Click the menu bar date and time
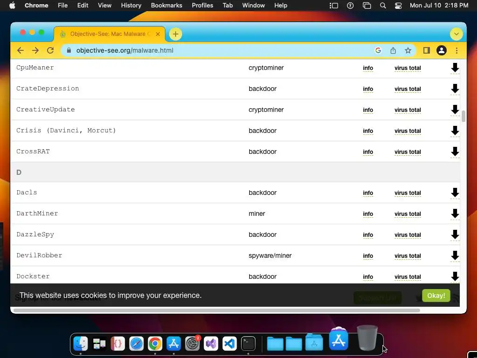 [439, 6]
